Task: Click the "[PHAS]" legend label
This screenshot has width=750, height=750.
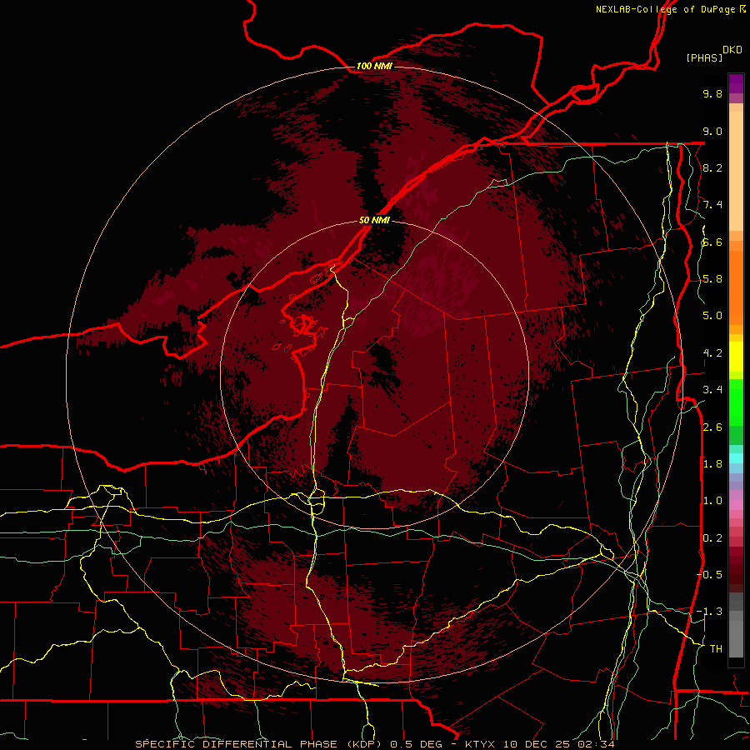Action: [x=704, y=57]
